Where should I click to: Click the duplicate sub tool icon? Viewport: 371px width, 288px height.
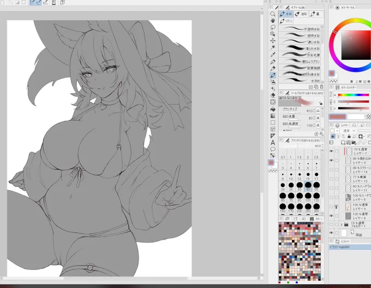point(316,87)
